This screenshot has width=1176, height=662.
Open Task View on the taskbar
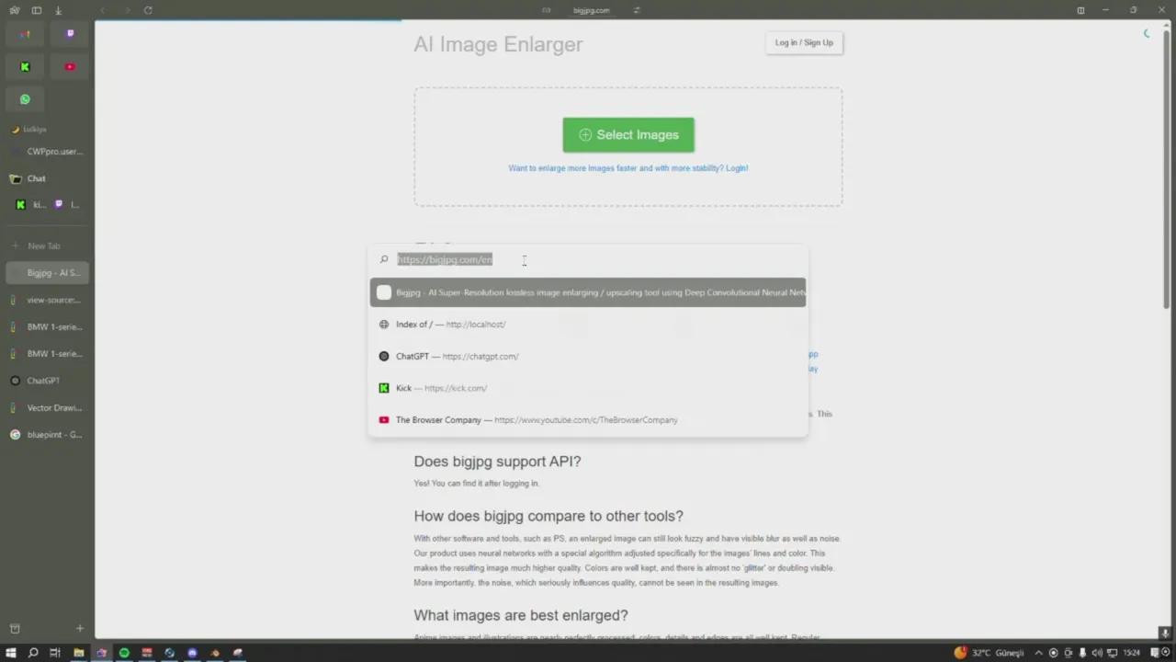coord(55,653)
